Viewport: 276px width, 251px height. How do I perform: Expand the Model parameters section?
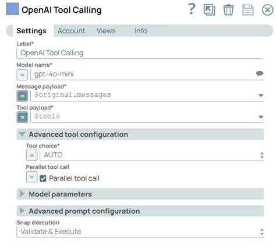140,194
